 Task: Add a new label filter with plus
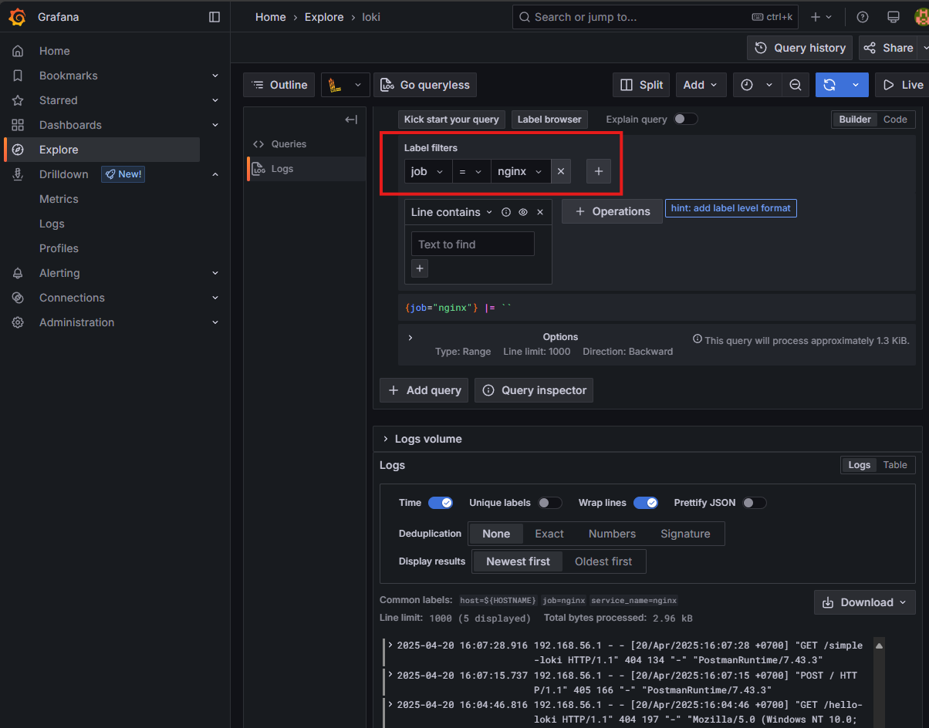pos(599,171)
